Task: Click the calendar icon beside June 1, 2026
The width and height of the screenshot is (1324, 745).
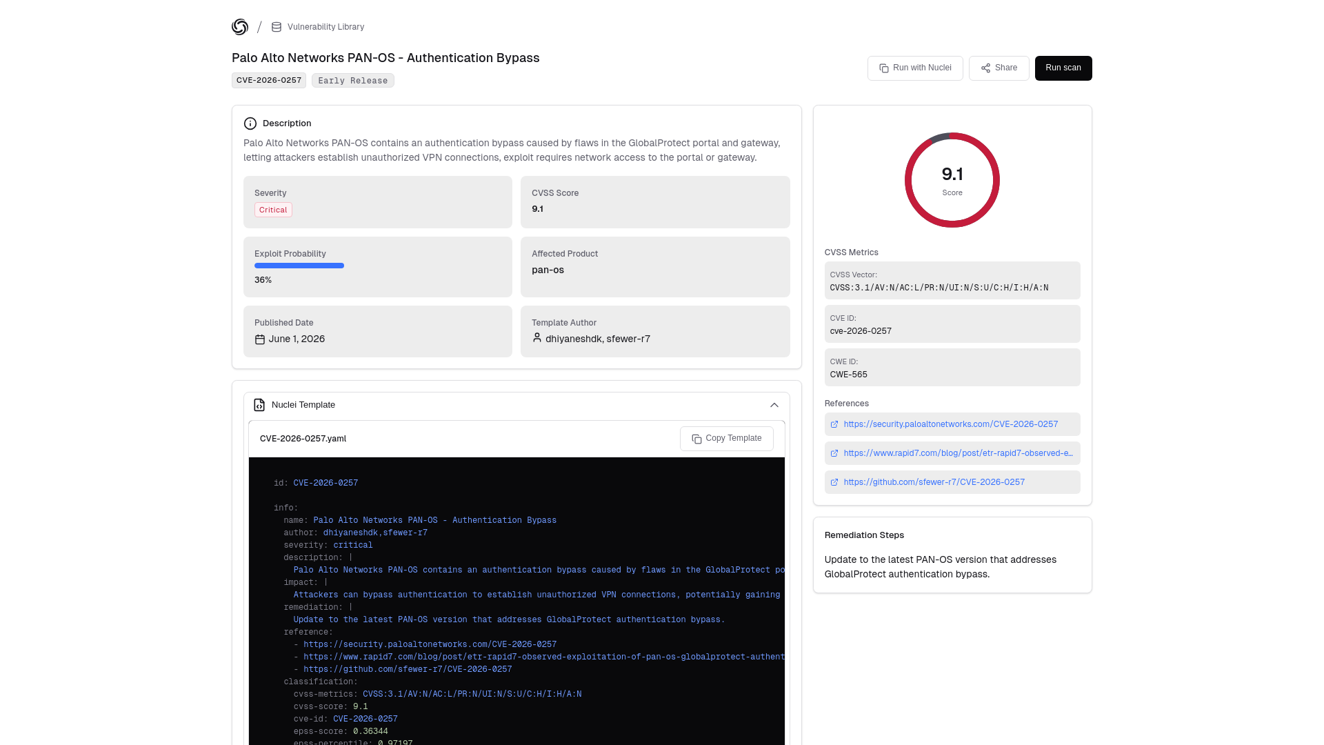Action: coord(260,339)
